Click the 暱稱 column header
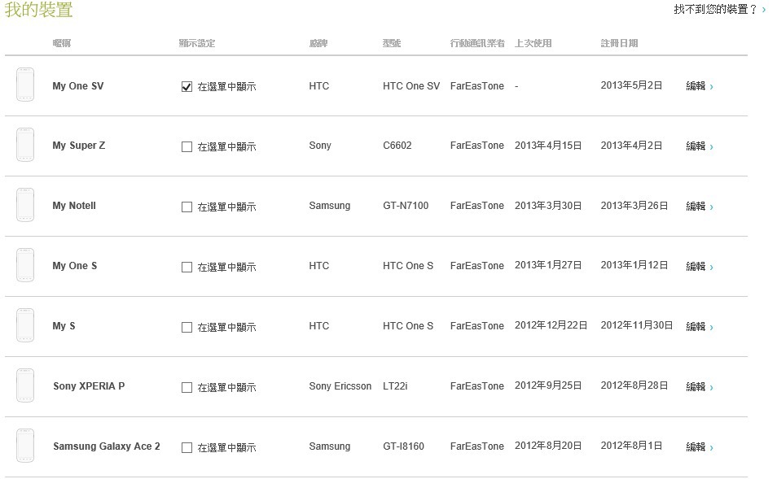This screenshot has height=479, width=777. (x=62, y=43)
